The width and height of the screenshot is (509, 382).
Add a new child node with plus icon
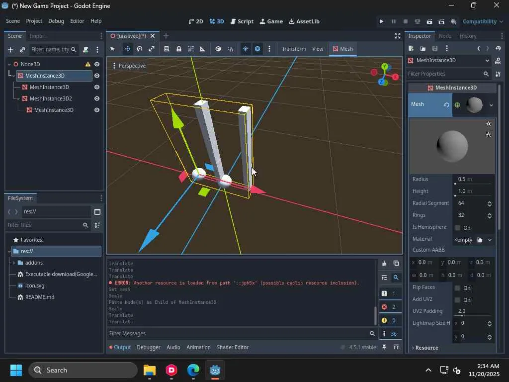click(10, 50)
